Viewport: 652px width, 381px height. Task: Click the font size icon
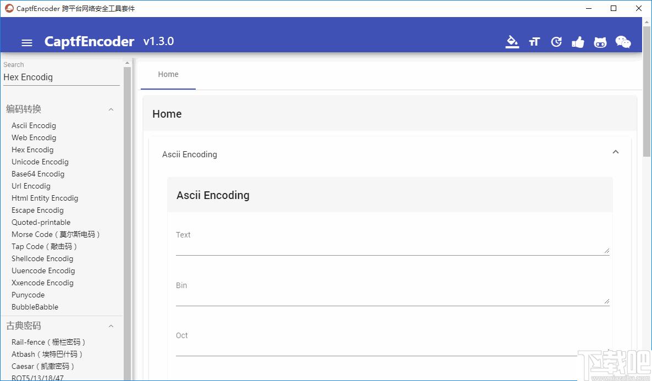pyautogui.click(x=534, y=42)
